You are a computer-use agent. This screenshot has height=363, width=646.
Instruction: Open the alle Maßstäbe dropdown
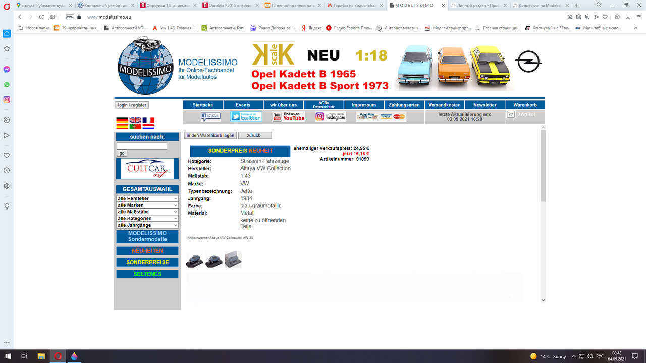tap(147, 212)
